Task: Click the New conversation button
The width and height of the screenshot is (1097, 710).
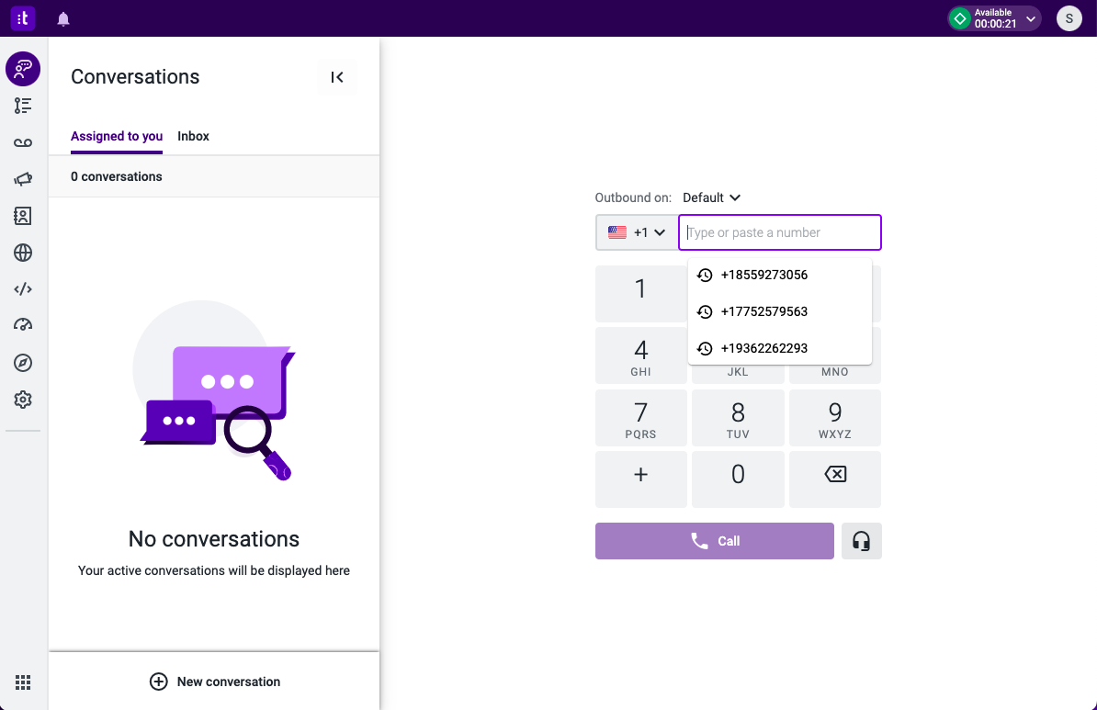Action: 215,682
